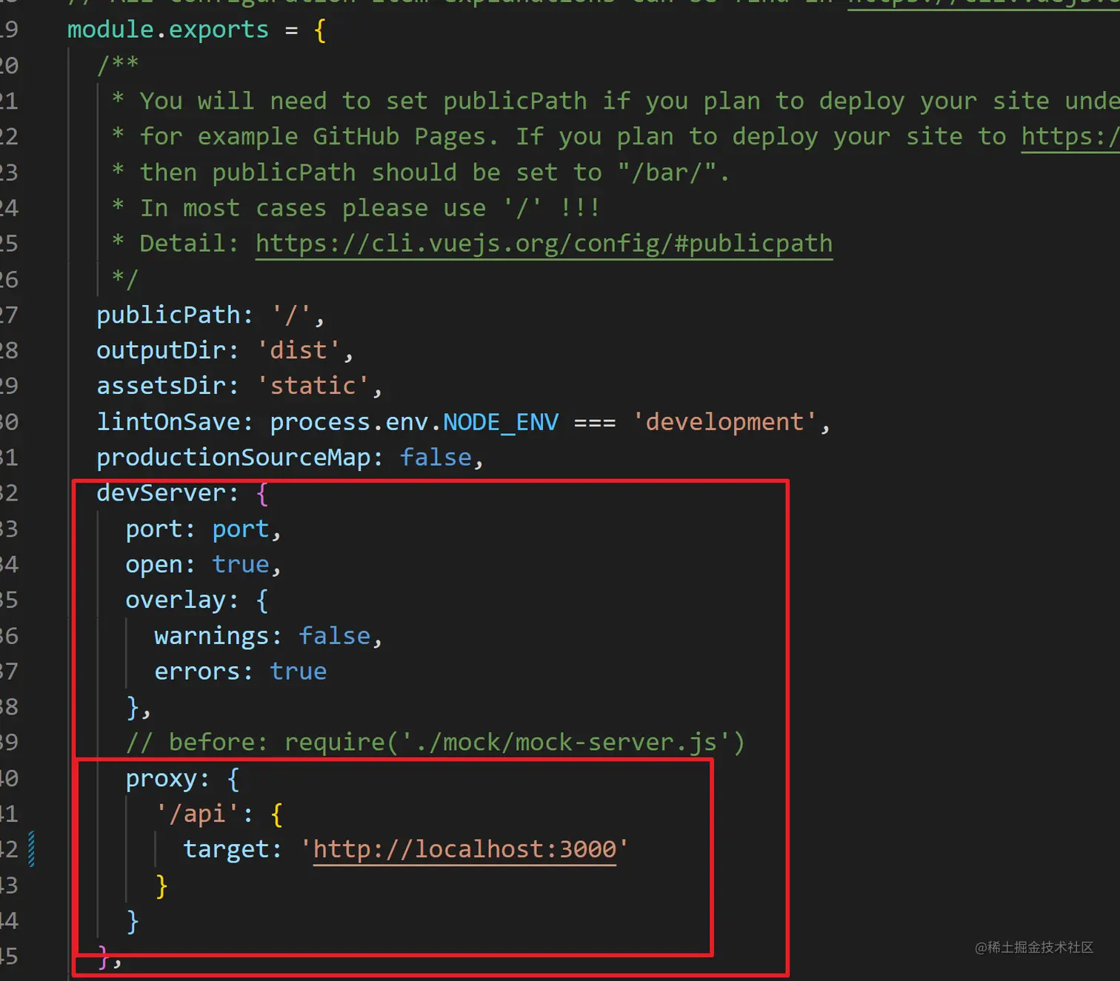
Task: Click the commented-out before: require mock-server line
Action: (x=436, y=743)
